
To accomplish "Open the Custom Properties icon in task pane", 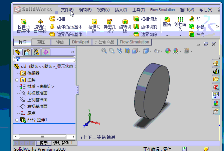I will tap(216, 111).
